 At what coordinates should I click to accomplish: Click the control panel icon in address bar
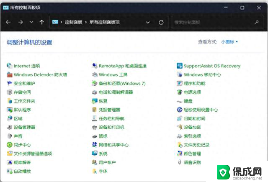coord(55,22)
